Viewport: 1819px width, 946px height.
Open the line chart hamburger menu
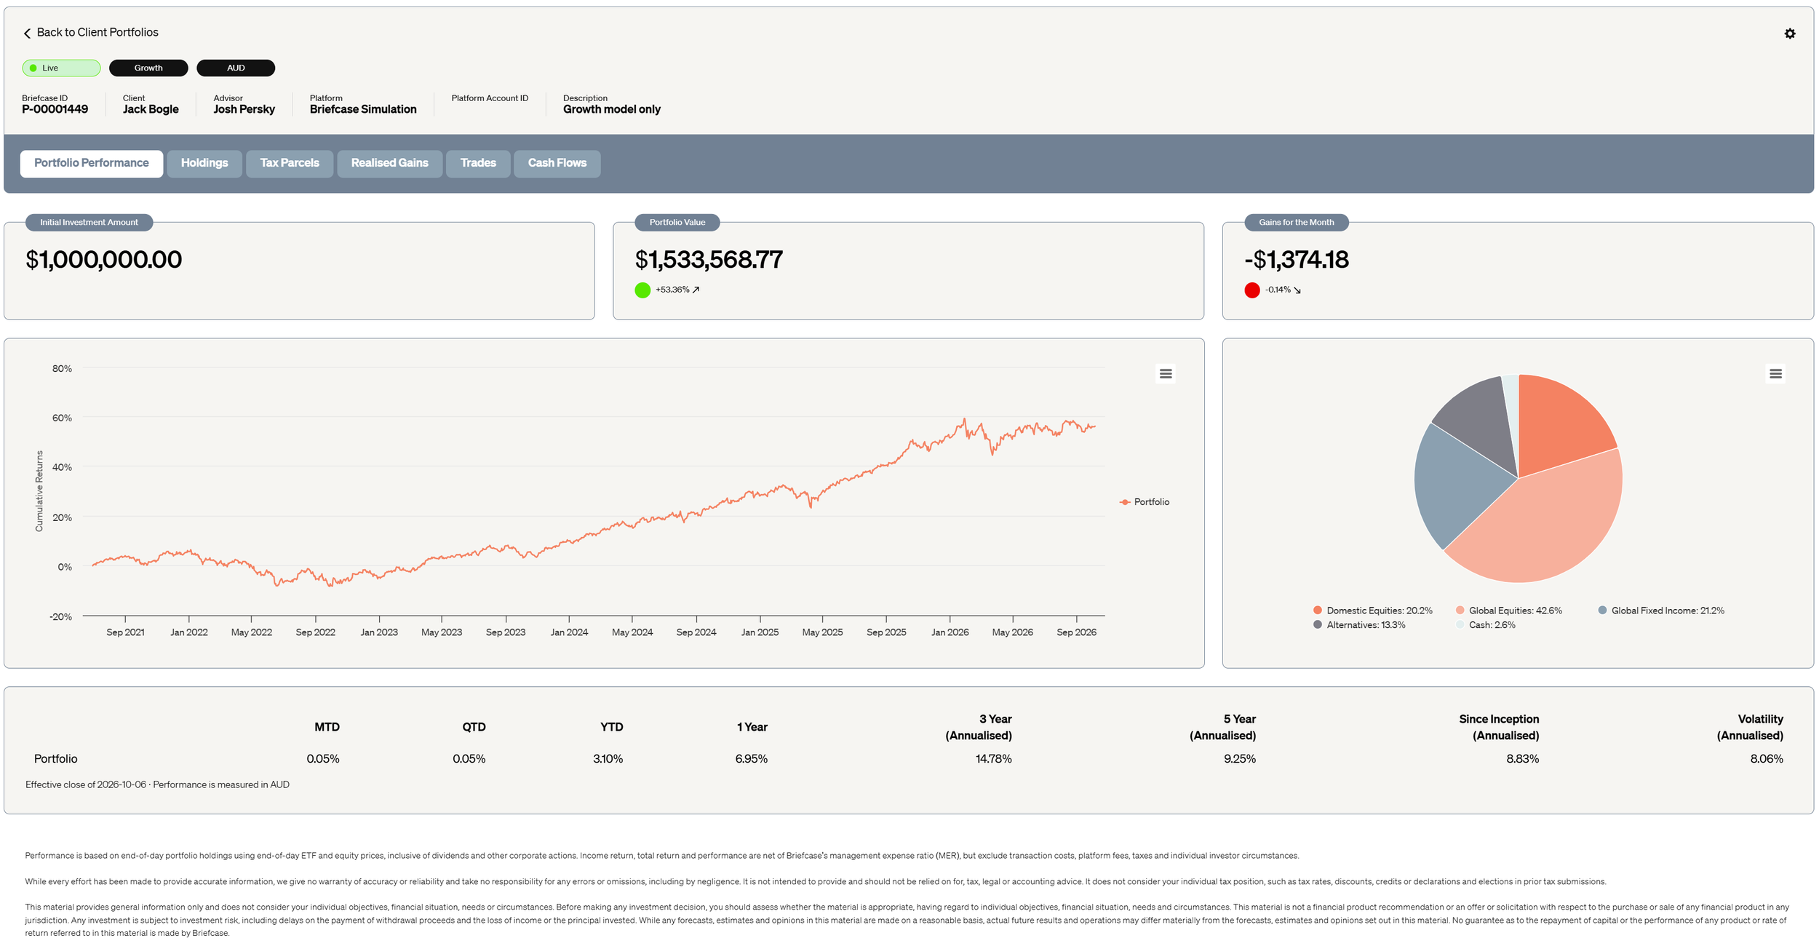point(1166,373)
